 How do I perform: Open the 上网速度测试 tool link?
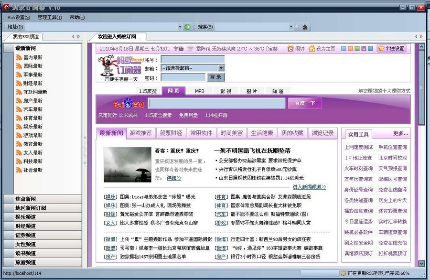358,147
